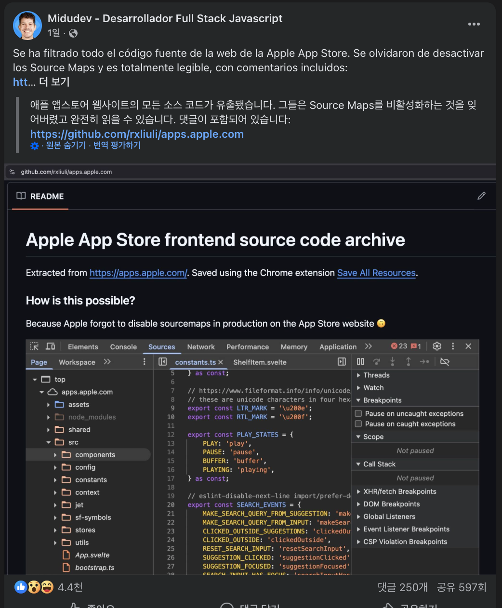The height and width of the screenshot is (608, 502).
Task: Switch to the Workspace pane tab
Action: 77,362
